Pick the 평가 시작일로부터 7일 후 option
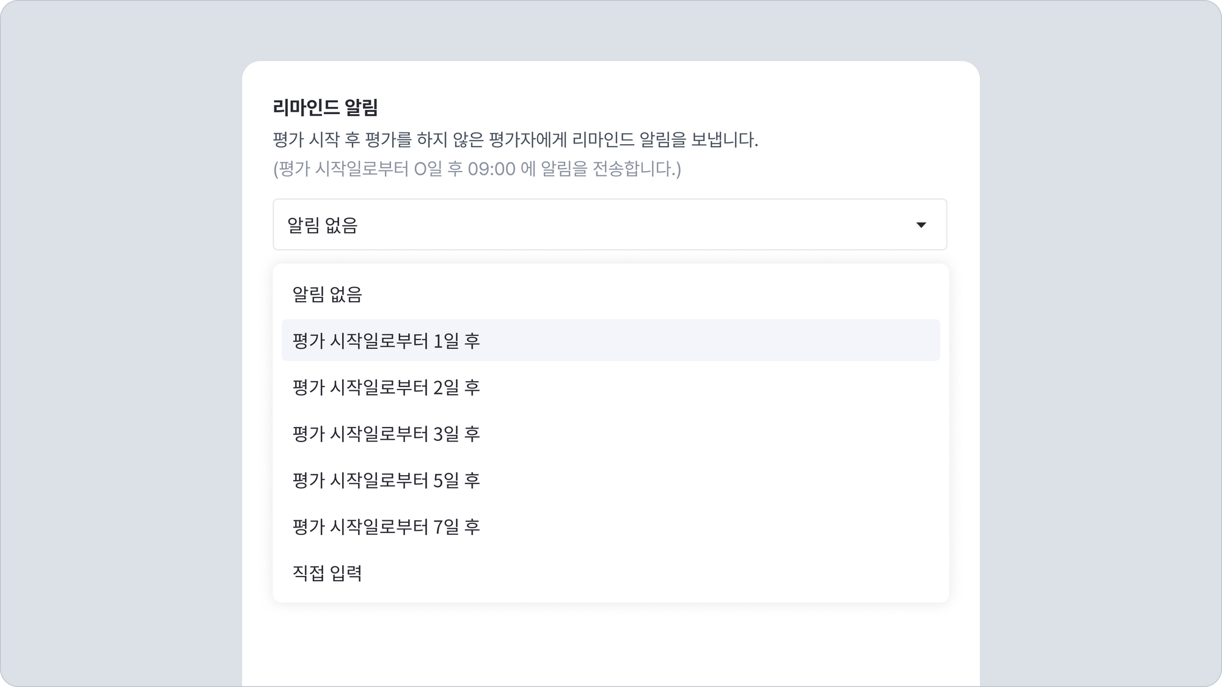1222x687 pixels. [x=386, y=526]
